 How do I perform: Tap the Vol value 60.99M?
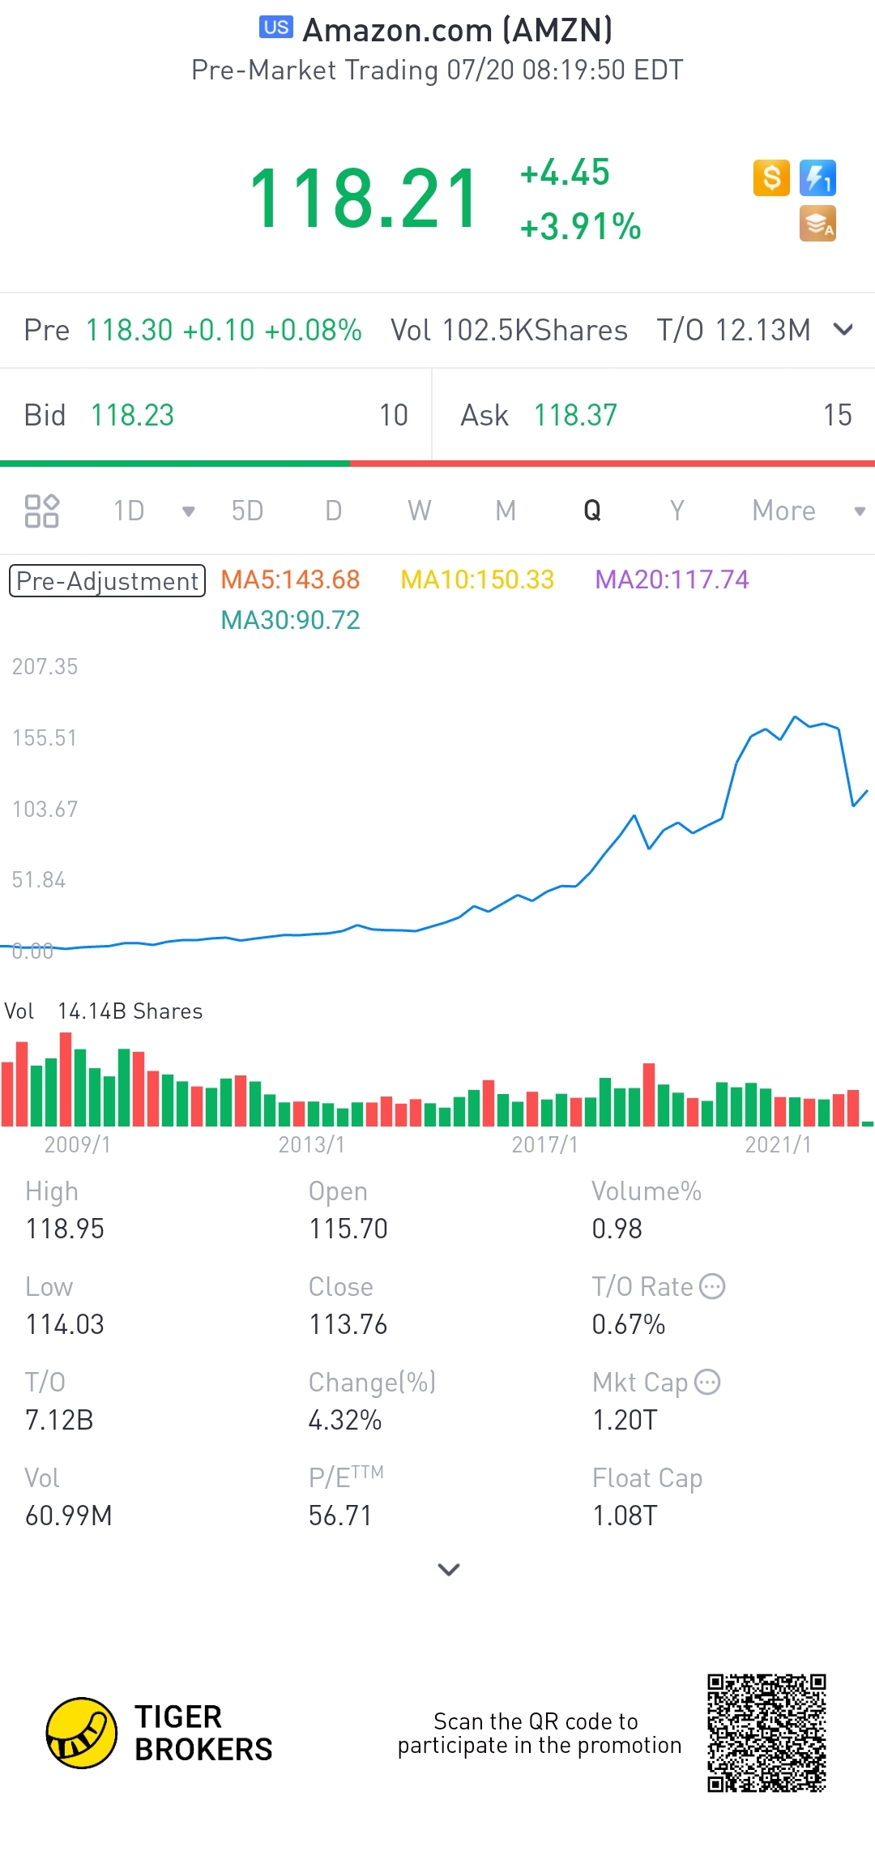(x=69, y=1516)
